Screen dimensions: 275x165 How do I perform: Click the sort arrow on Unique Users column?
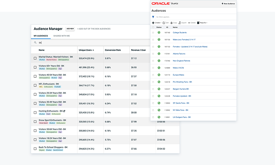93,50
